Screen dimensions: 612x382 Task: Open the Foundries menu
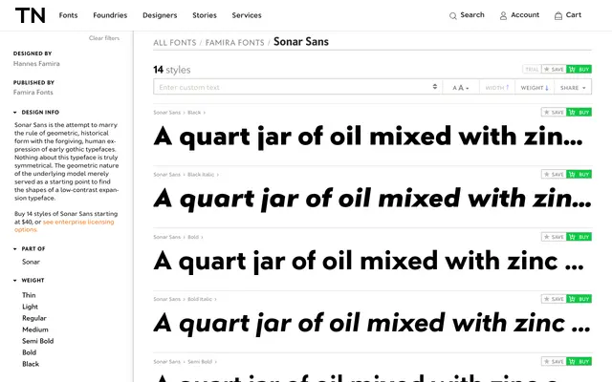(110, 15)
